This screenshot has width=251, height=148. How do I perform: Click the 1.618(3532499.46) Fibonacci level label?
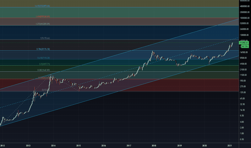(x=42, y=6)
